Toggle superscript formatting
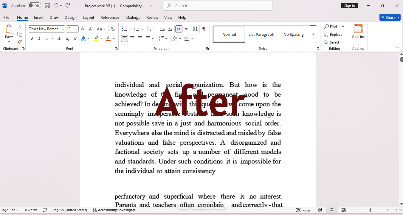The width and height of the screenshot is (403, 215). (x=75, y=38)
